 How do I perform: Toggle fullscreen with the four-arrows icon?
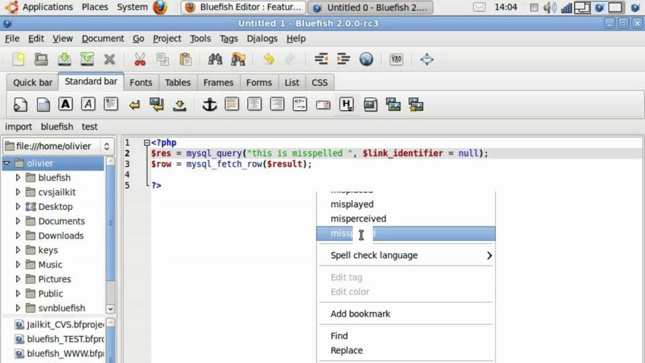(427, 59)
